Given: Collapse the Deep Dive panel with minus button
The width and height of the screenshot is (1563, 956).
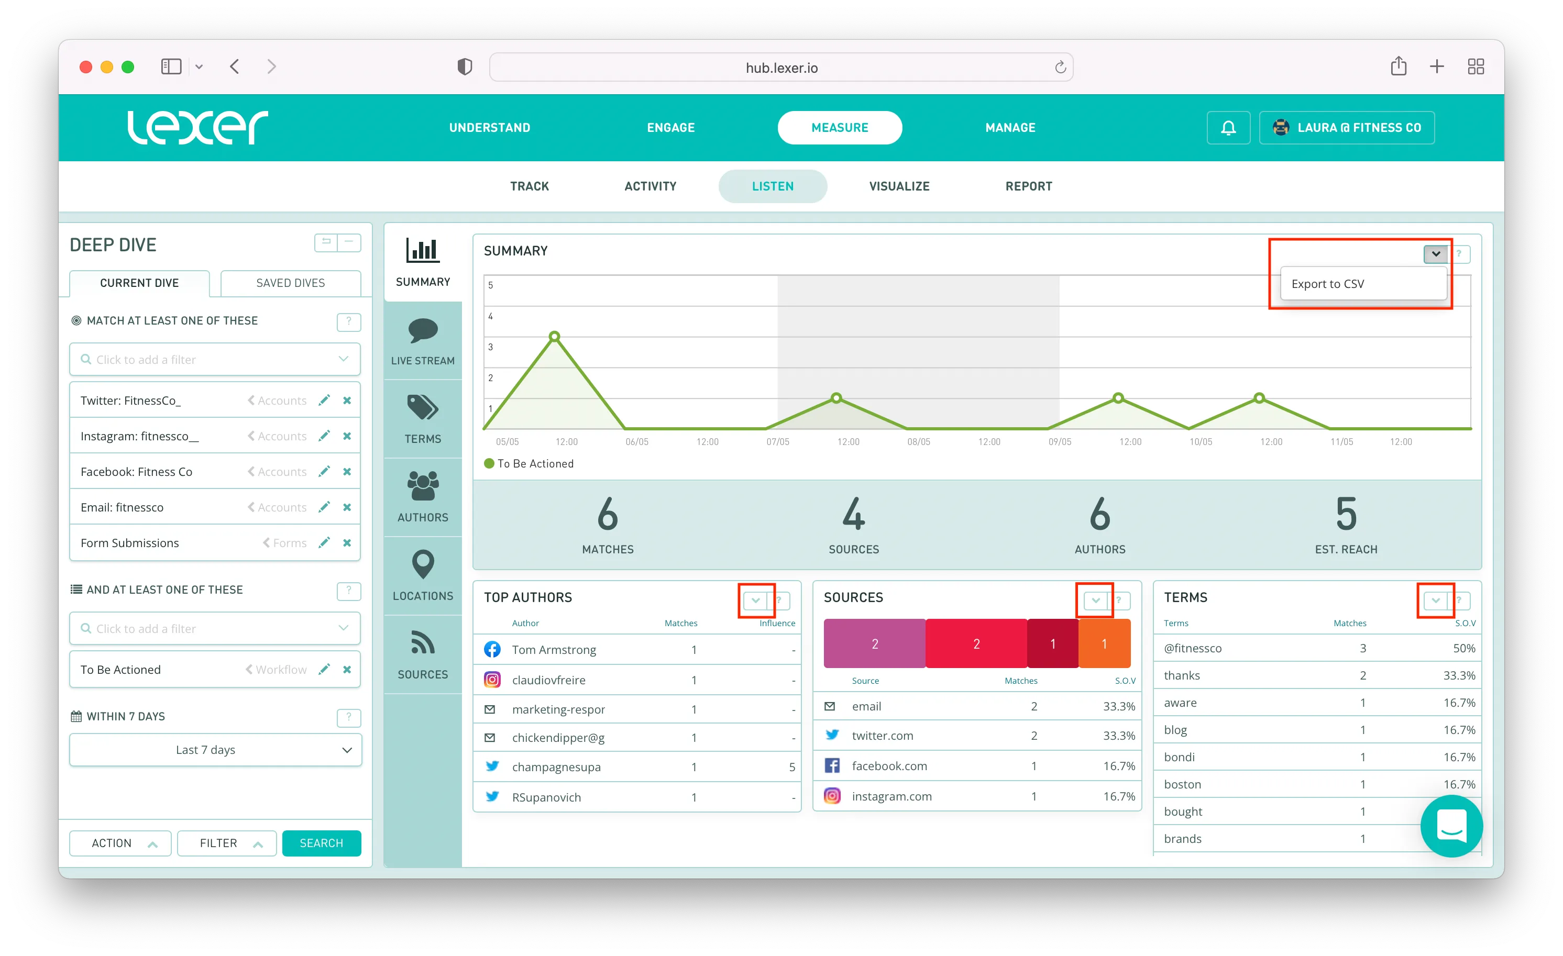Looking at the screenshot, I should click(x=349, y=242).
